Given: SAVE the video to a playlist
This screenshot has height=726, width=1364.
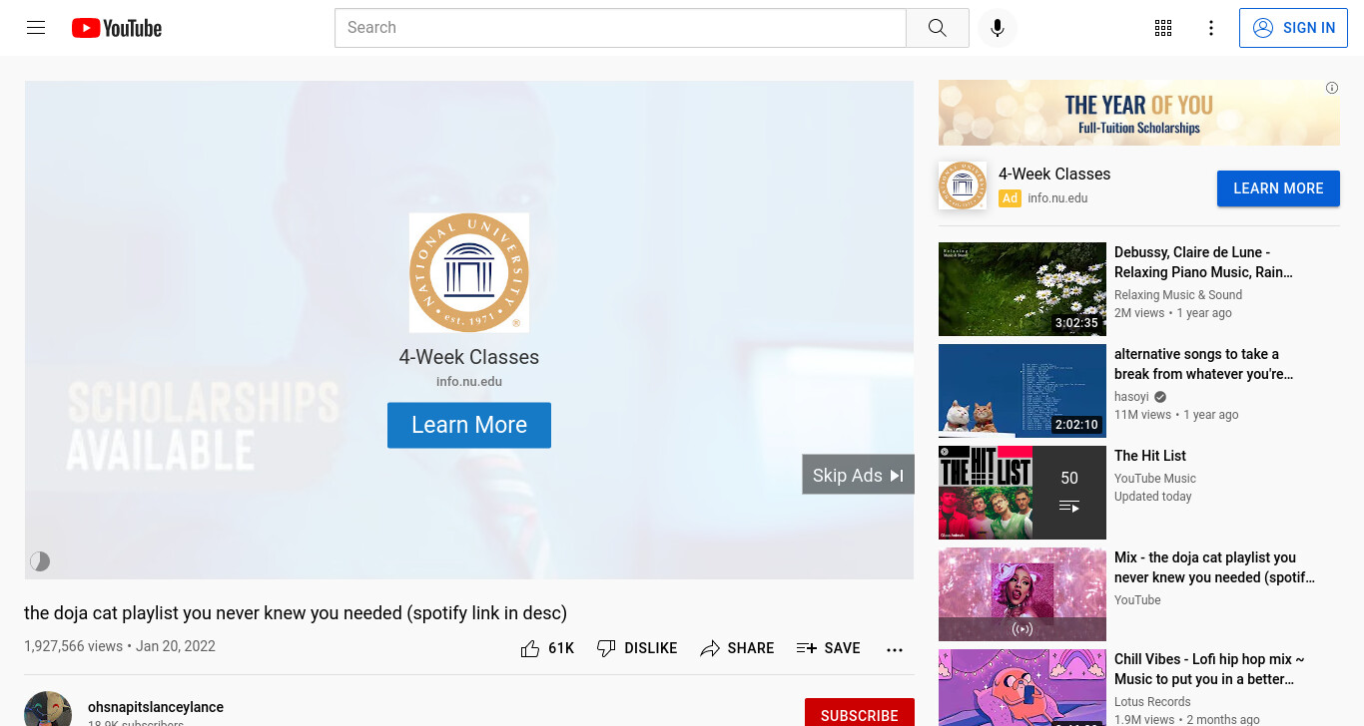Looking at the screenshot, I should click(828, 648).
